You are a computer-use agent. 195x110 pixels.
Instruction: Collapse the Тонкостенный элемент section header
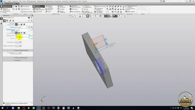(18, 50)
